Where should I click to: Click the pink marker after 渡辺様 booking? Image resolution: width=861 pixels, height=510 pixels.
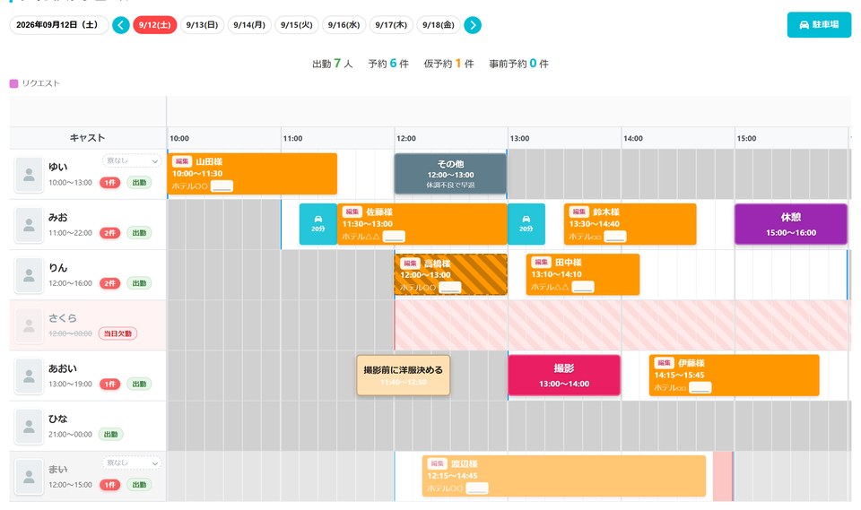[x=723, y=477]
